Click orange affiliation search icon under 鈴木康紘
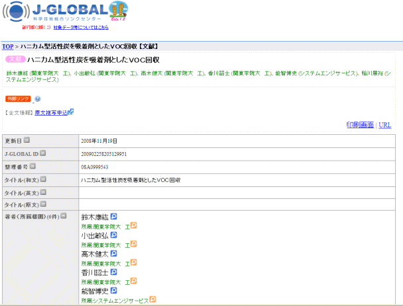The image size is (403, 306). 133,225
